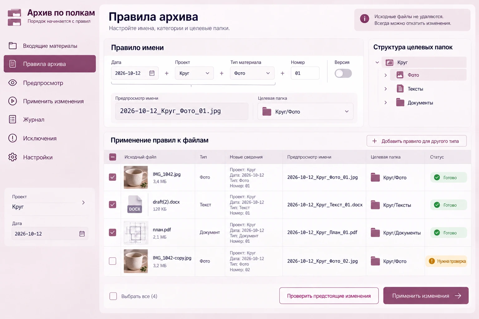Image resolution: width=479 pixels, height=319 pixels.
Task: Click the Фото image icon in folder tree
Action: click(x=400, y=75)
